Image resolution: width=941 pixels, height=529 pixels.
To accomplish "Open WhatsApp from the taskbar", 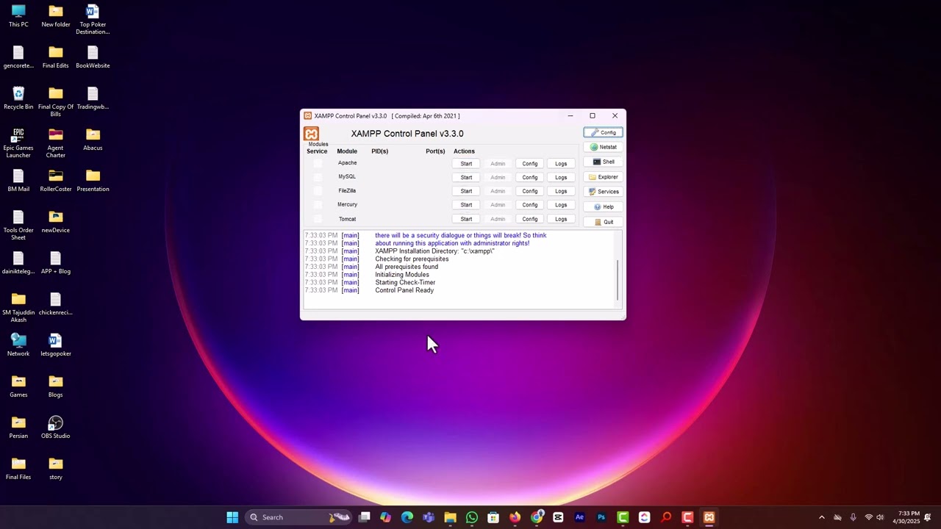I will pyautogui.click(x=472, y=517).
